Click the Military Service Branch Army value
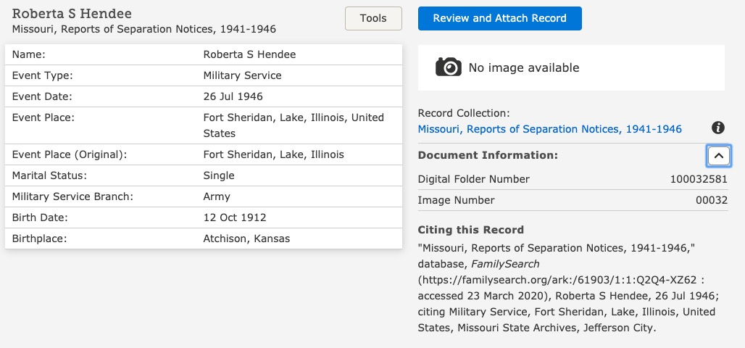 click(217, 196)
